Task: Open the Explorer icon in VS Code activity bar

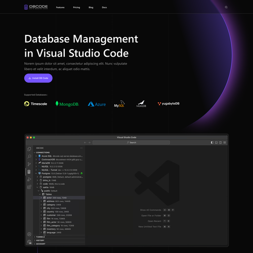Action: point(29,149)
